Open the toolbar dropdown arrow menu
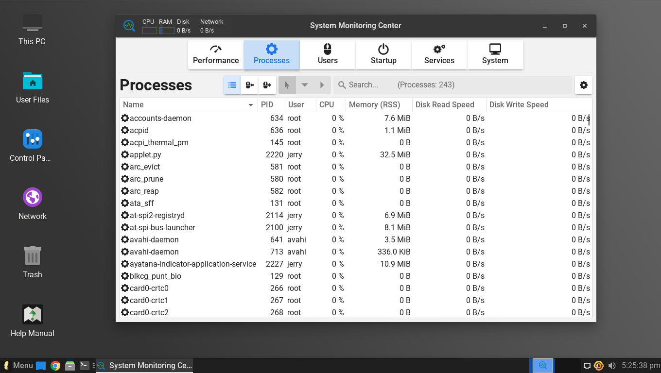 (305, 85)
